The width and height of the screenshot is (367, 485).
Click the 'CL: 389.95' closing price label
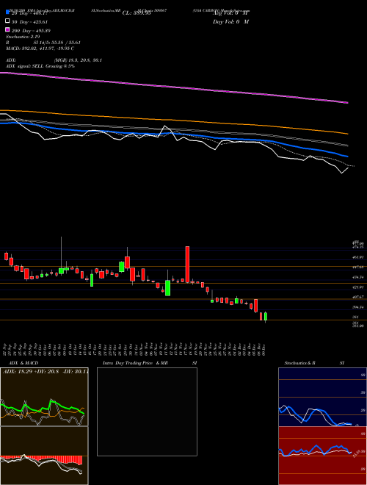(137, 13)
